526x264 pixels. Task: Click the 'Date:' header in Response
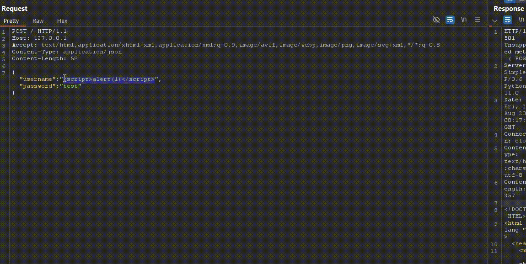point(513,100)
